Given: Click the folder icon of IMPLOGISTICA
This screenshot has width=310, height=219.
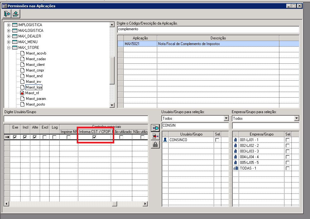Looking at the screenshot, I should point(15,25).
